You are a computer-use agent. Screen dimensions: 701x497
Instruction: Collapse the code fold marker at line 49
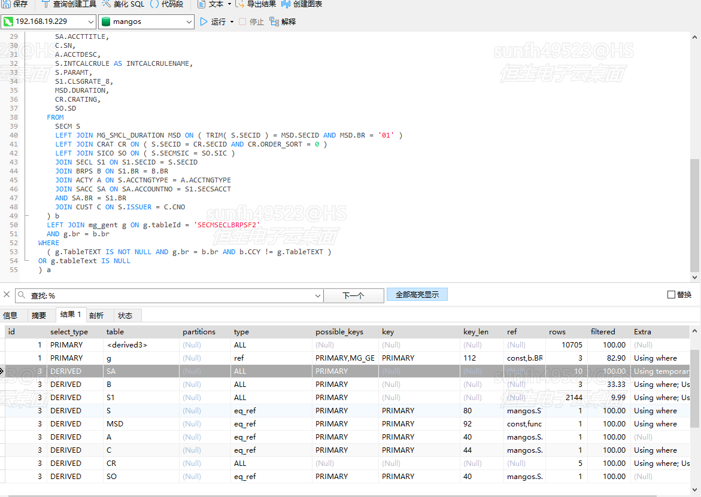(26, 216)
